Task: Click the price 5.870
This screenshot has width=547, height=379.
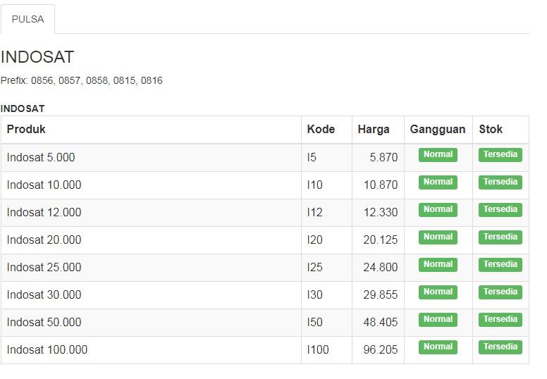Action: tap(383, 158)
